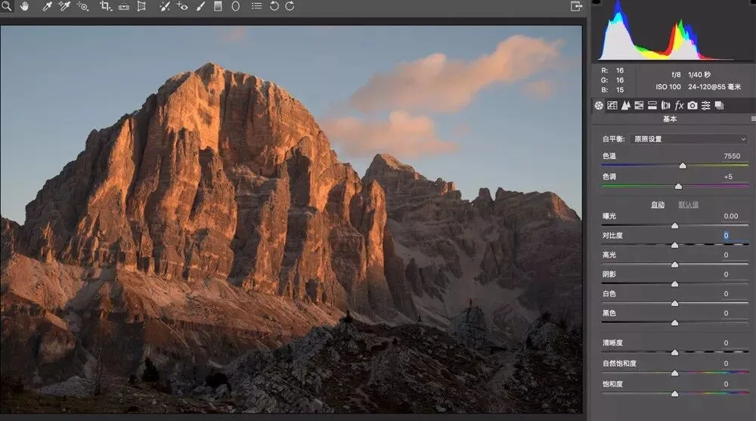
Task: Rotate image counterclockwise
Action: (x=274, y=6)
